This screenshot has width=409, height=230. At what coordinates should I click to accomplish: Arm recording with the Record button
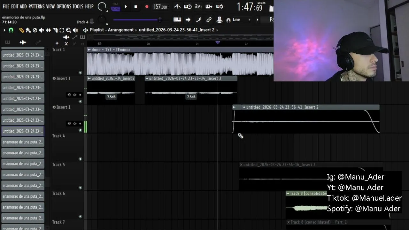(x=147, y=7)
